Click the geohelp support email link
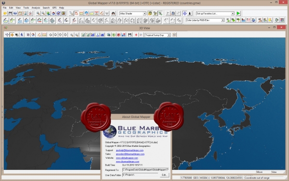289x181 pixels. pyautogui.click(x=130, y=151)
